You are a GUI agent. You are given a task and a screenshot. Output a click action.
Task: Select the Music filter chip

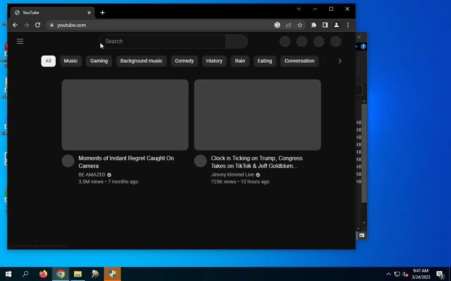point(71,61)
